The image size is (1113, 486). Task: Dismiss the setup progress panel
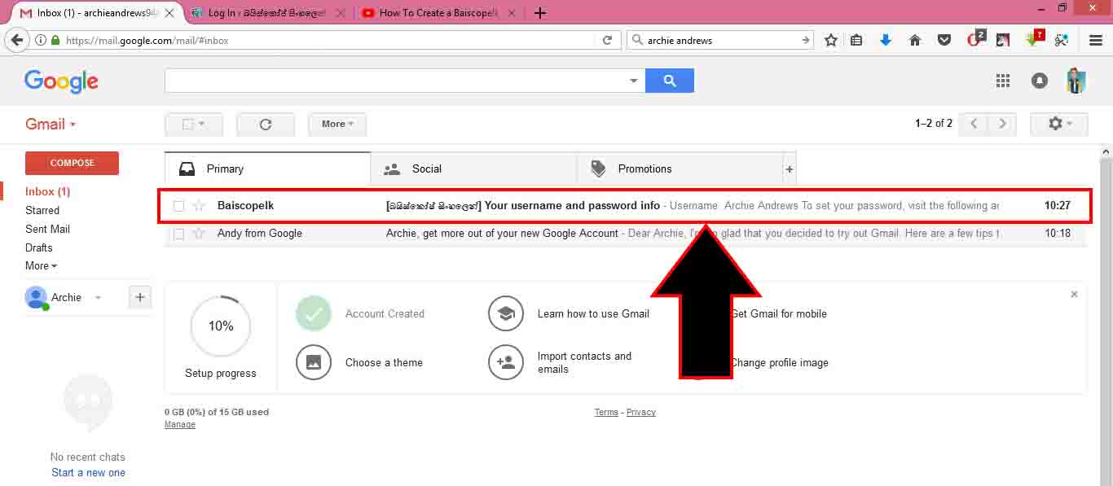[x=1074, y=294]
